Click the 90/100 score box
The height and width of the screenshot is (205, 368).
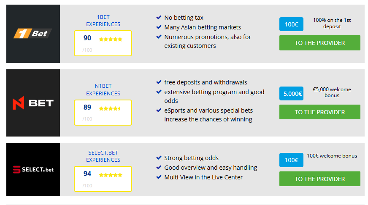pyautogui.click(x=103, y=43)
